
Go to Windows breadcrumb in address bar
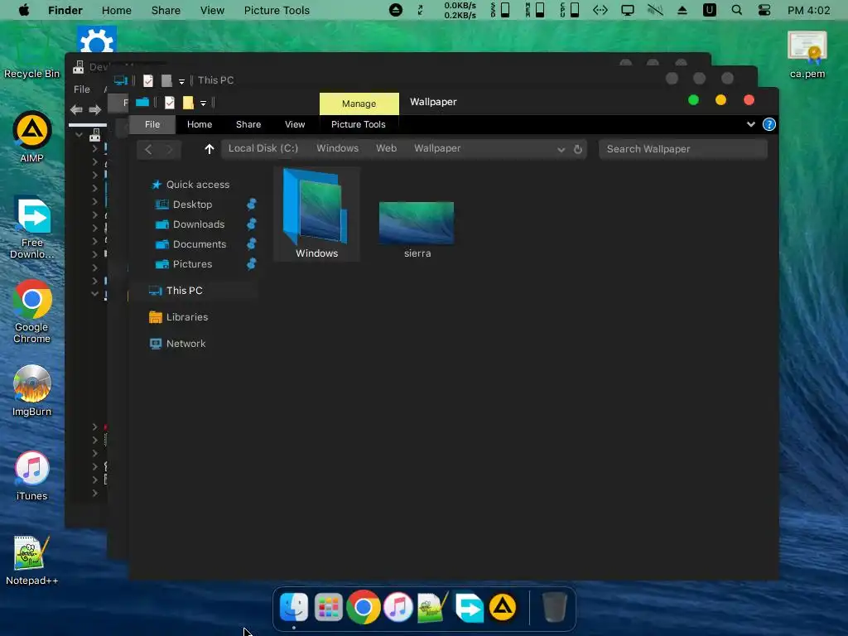tap(338, 148)
